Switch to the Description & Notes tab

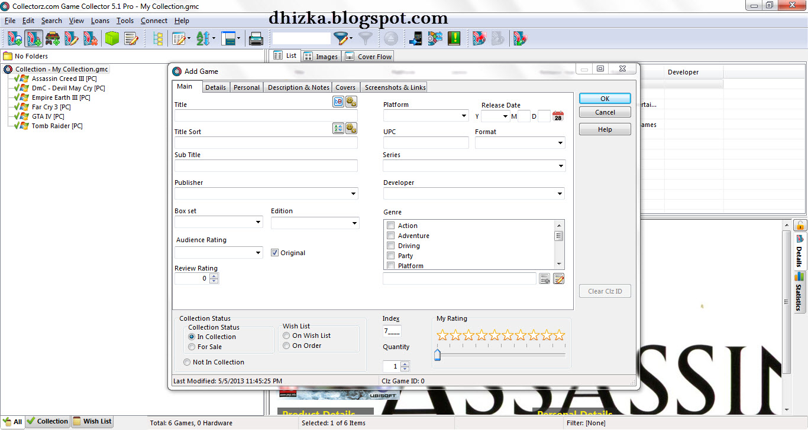point(298,87)
